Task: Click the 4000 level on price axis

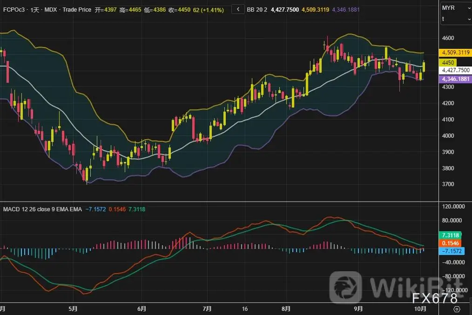Action: click(x=449, y=136)
